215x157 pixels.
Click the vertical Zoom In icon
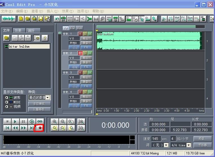coord(81,122)
